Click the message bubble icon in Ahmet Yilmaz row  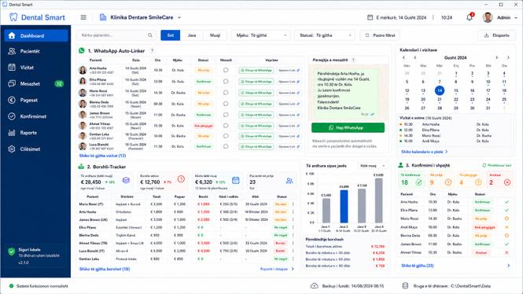[x=226, y=126]
